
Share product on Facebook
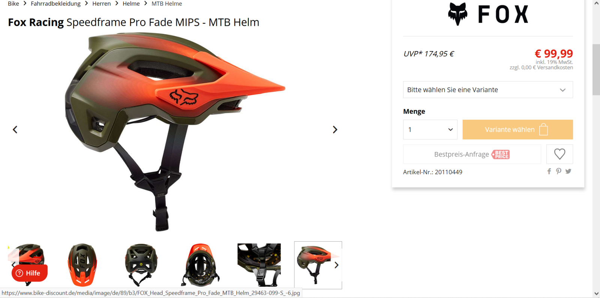coord(549,171)
